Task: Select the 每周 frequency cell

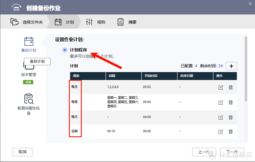Action: [x=74, y=102]
